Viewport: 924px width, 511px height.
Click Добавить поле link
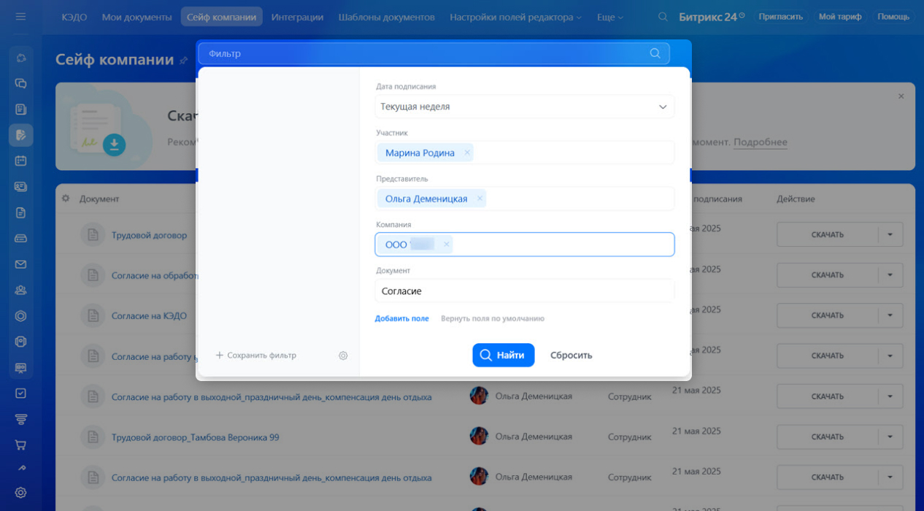(x=402, y=318)
